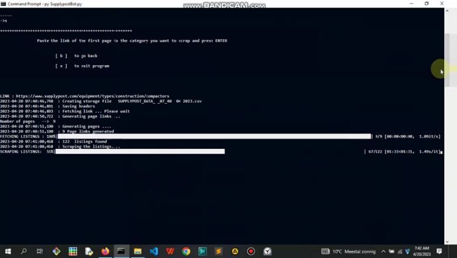Launch Firefox from taskbar

tap(105, 251)
